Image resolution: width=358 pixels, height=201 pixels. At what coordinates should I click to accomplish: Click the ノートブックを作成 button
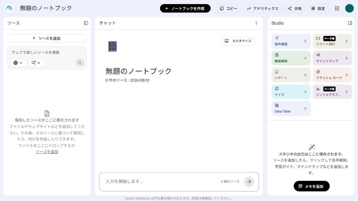185,8
